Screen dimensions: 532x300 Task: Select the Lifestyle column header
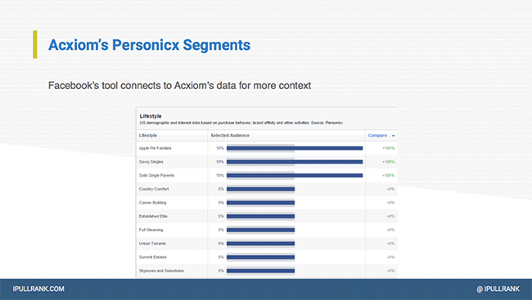point(148,135)
